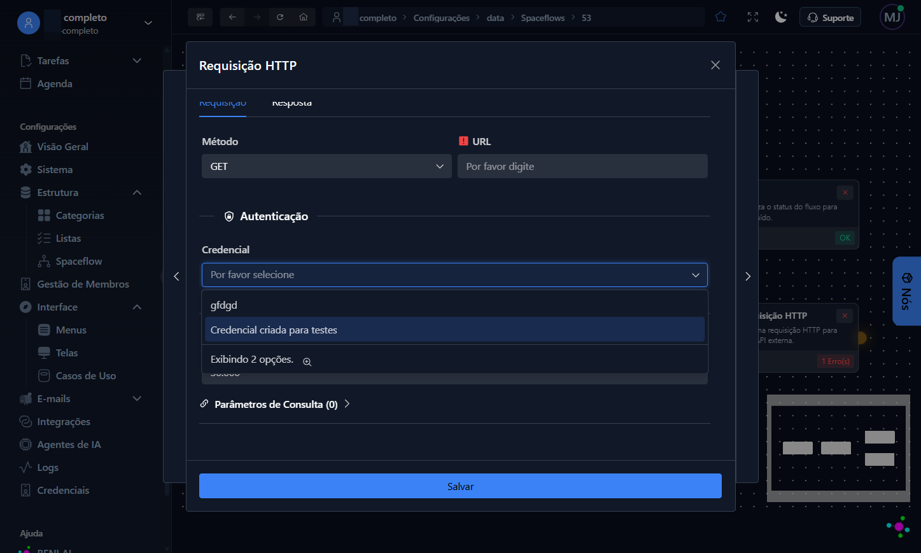Open Logs in the sidebar
This screenshot has height=553, width=921.
[x=48, y=467]
